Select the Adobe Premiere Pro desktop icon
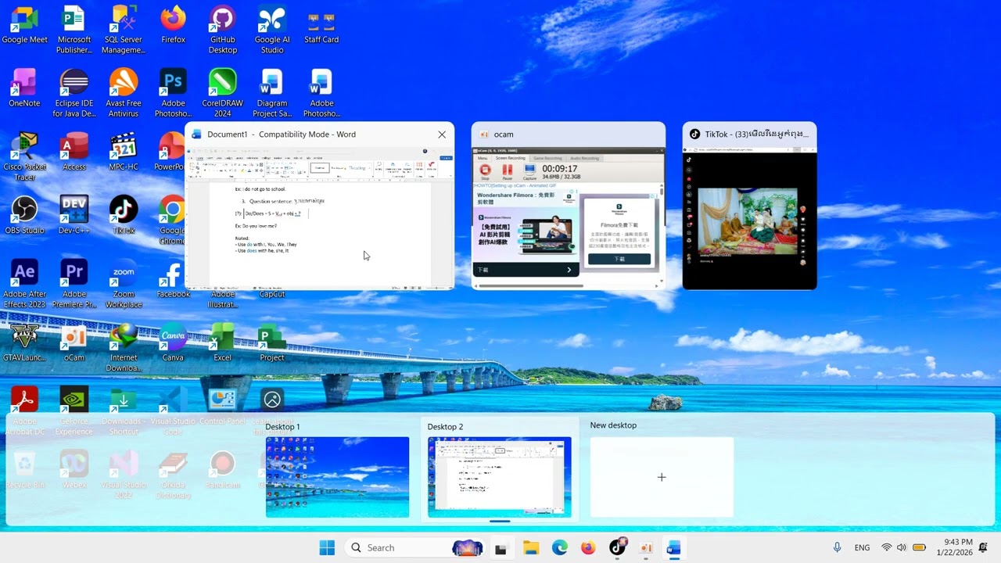1001x563 pixels. click(x=74, y=284)
